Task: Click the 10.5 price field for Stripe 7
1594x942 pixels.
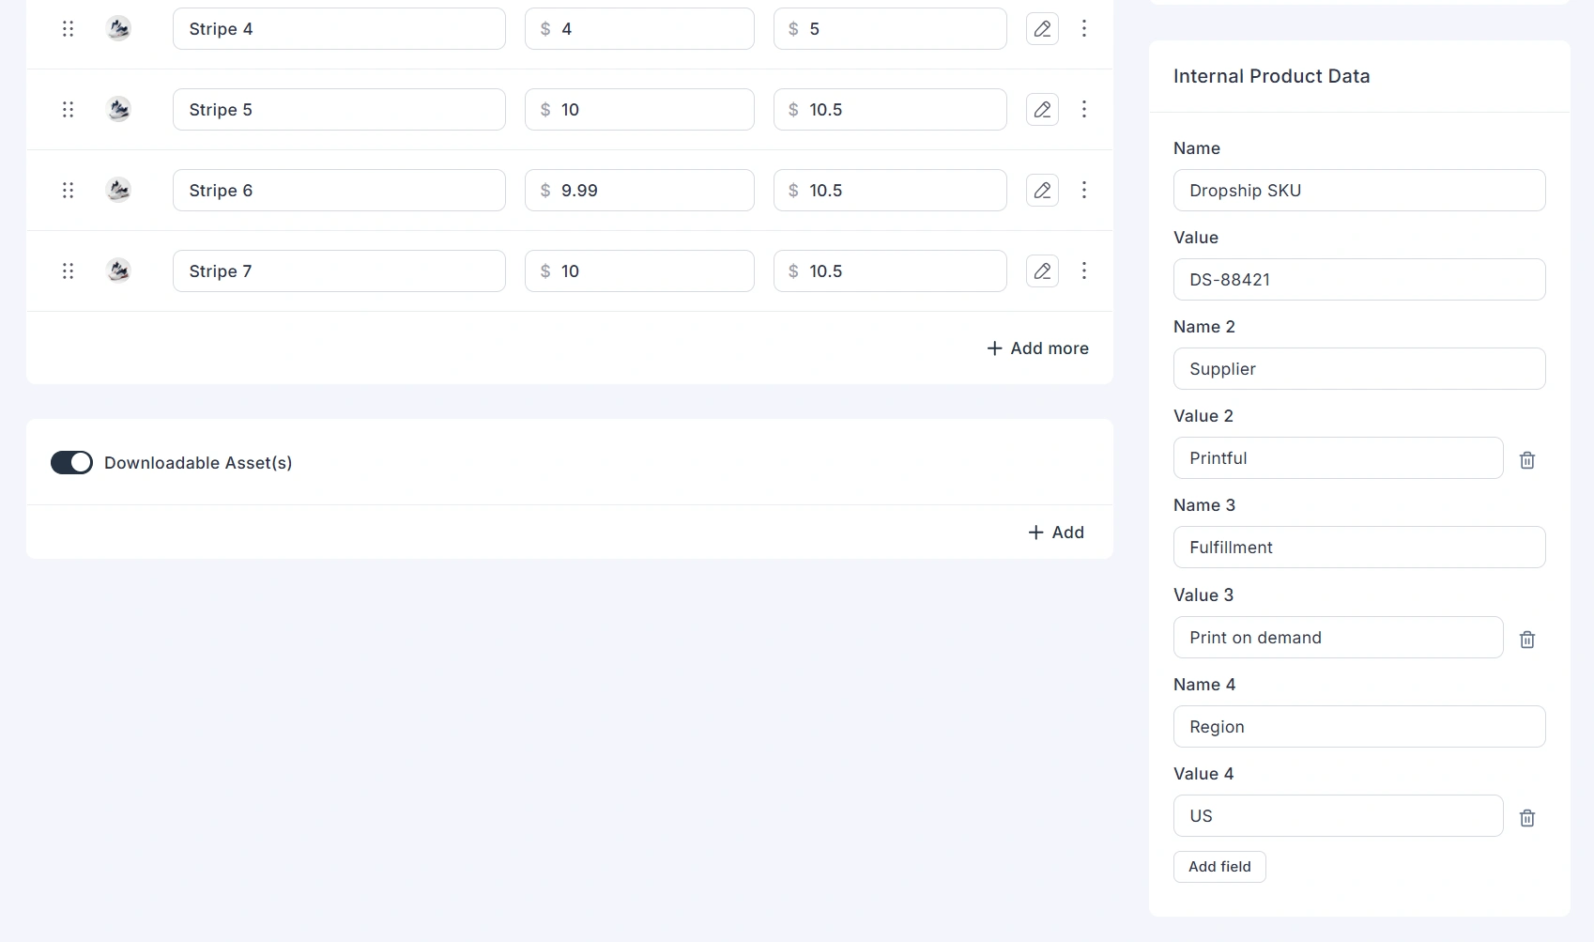Action: pyautogui.click(x=890, y=271)
